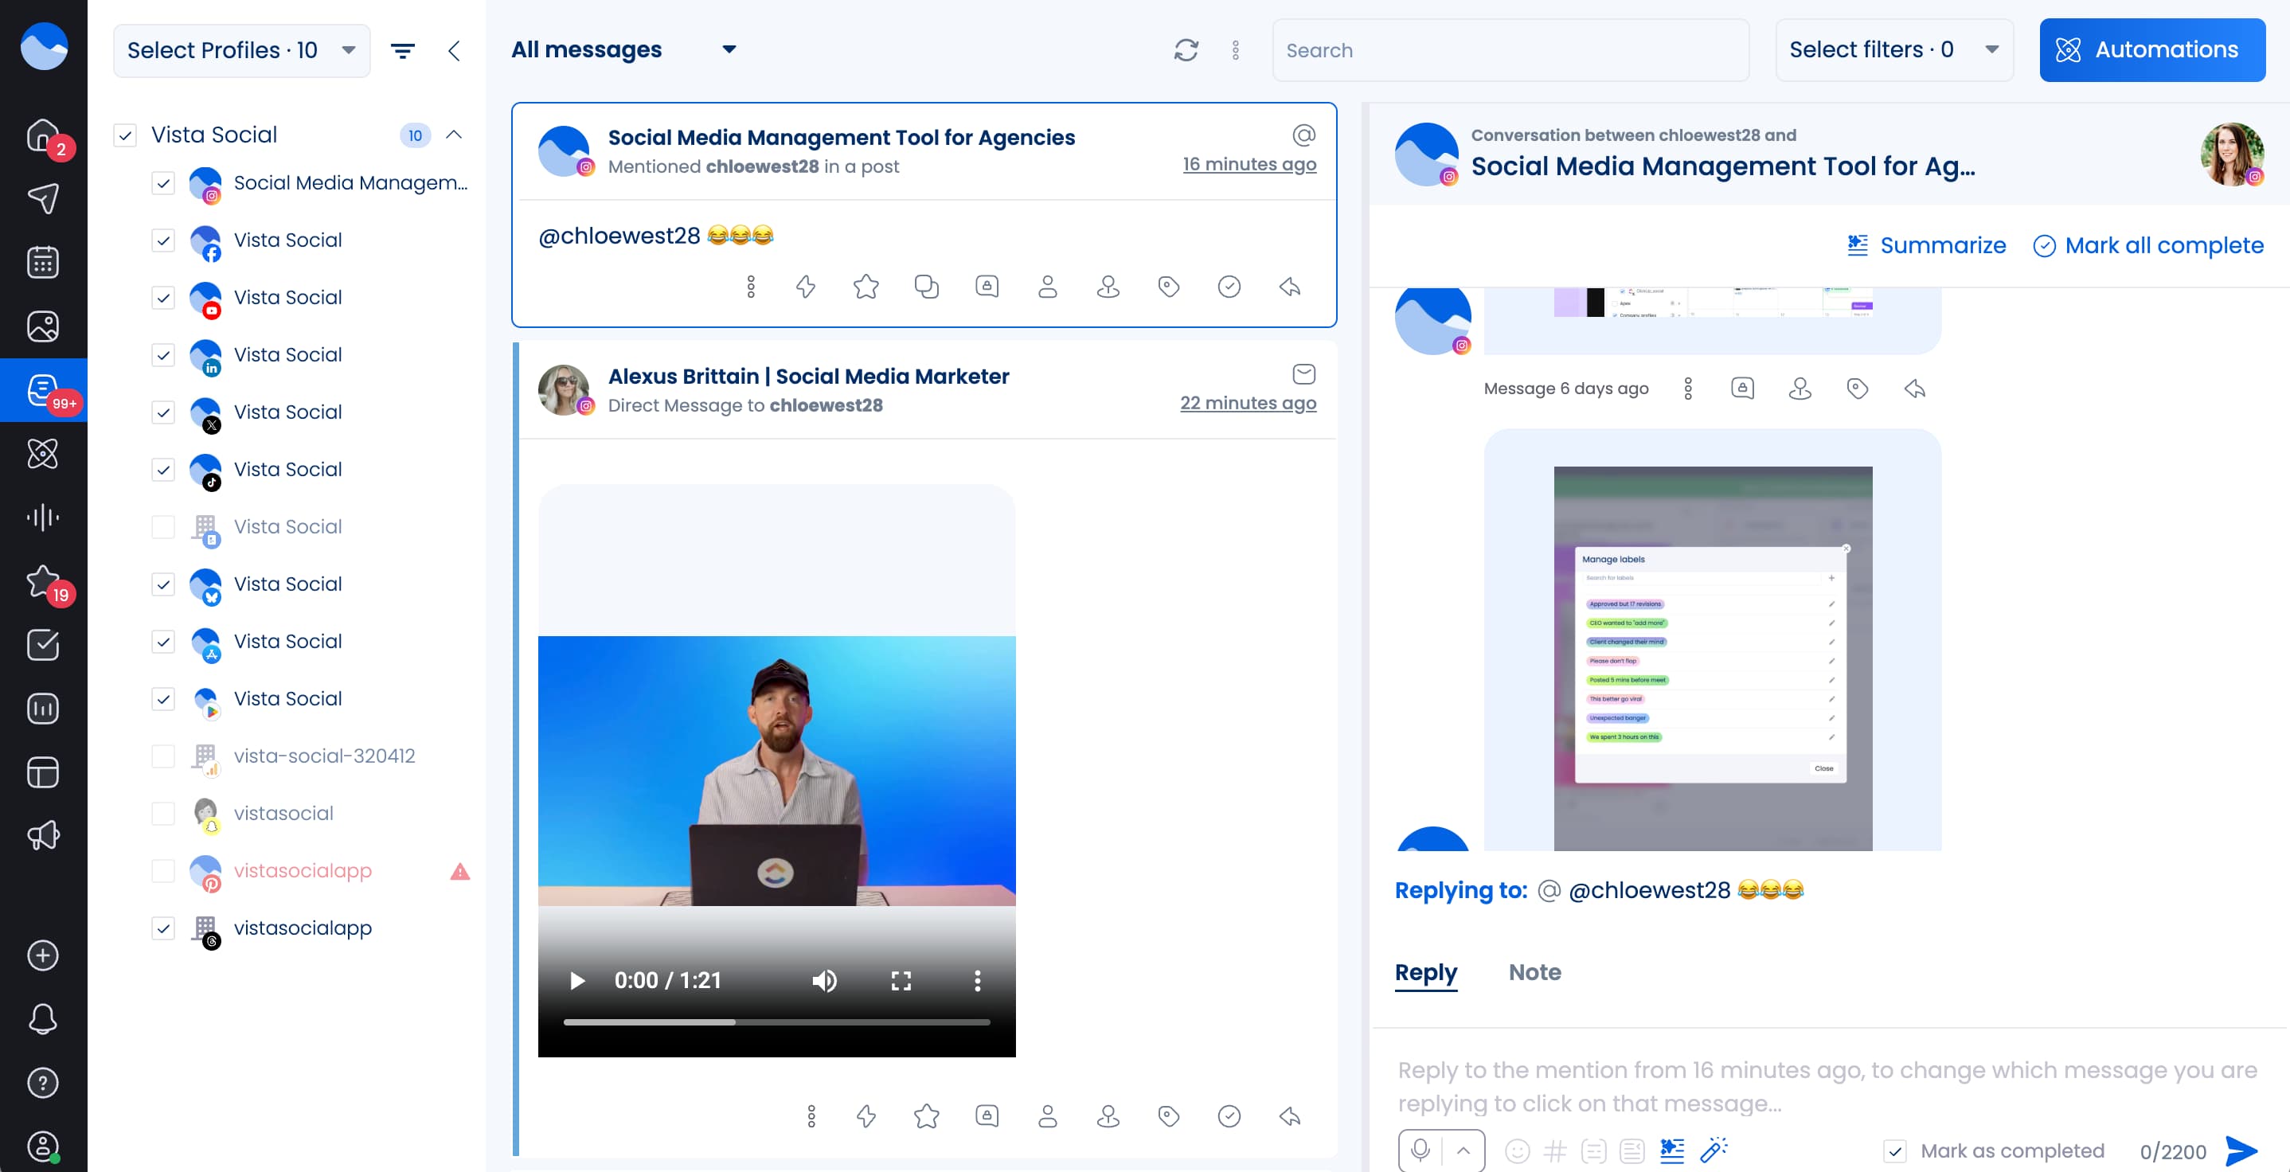This screenshot has height=1172, width=2290.
Task: Open the Select filters dropdown
Action: click(1892, 50)
